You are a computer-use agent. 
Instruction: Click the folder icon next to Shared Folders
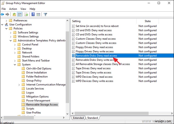coord(19,56)
